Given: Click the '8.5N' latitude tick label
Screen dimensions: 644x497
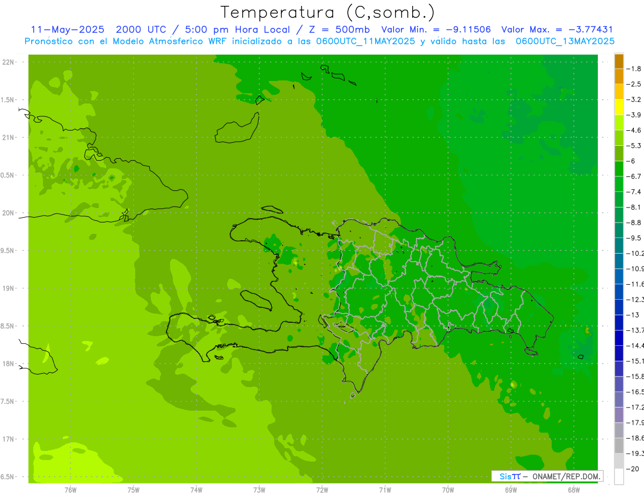Looking at the screenshot, I should (8, 326).
